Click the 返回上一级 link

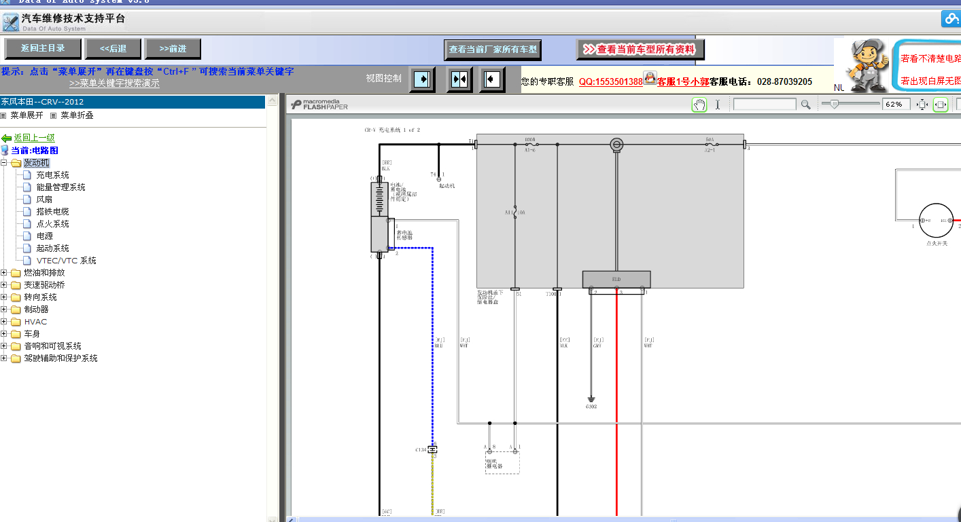coord(35,138)
